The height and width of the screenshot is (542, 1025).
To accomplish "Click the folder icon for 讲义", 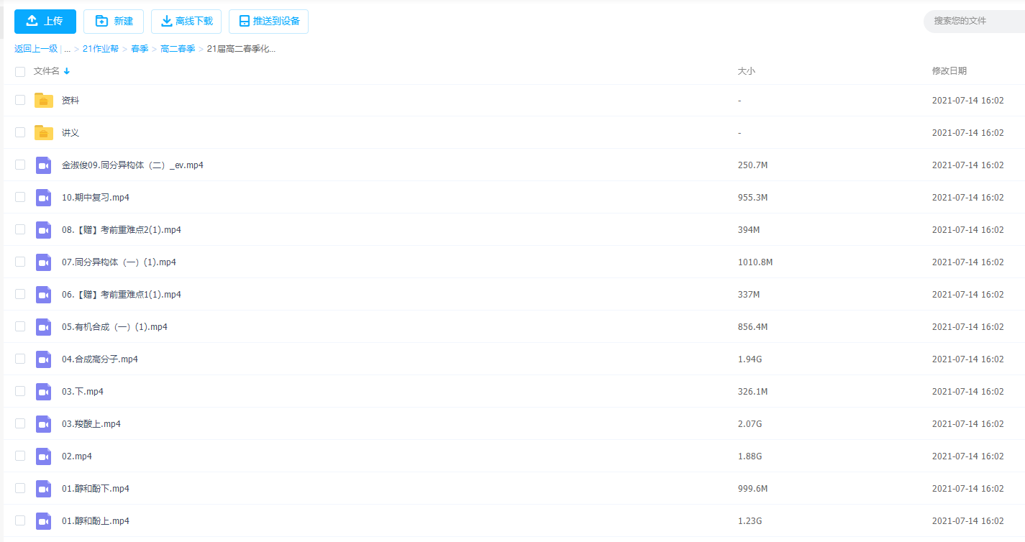I will (x=44, y=133).
